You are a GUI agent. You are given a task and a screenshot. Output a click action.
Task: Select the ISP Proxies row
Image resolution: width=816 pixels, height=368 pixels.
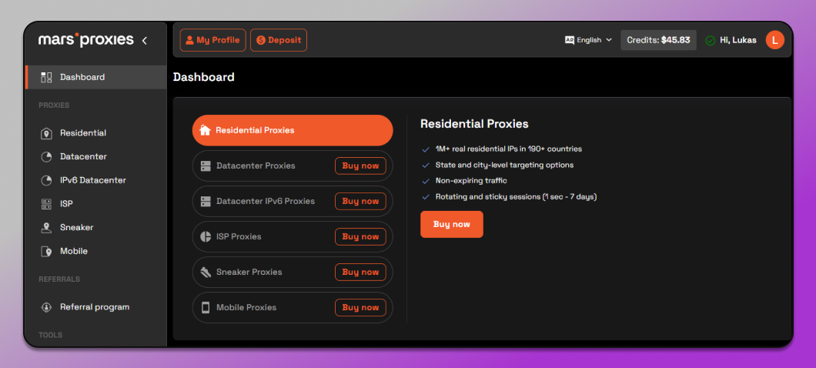293,237
